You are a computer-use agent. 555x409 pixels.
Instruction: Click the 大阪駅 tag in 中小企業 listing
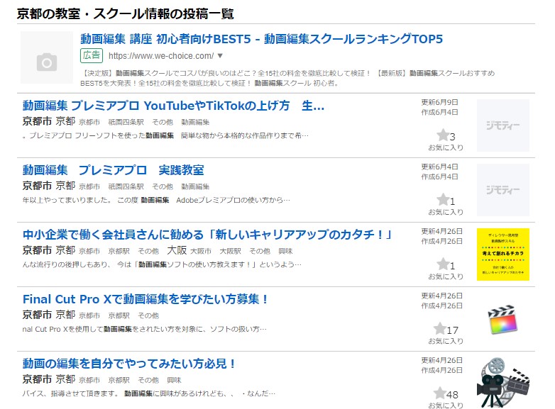pos(230,251)
